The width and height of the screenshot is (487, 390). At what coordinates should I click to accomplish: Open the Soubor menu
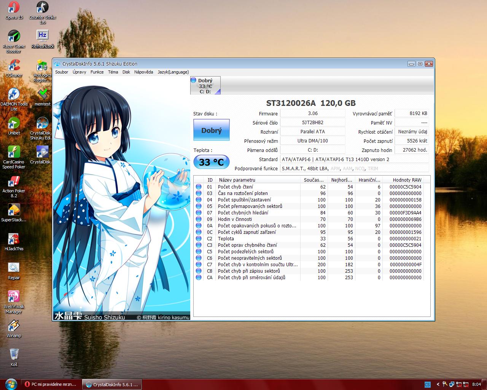click(x=62, y=72)
